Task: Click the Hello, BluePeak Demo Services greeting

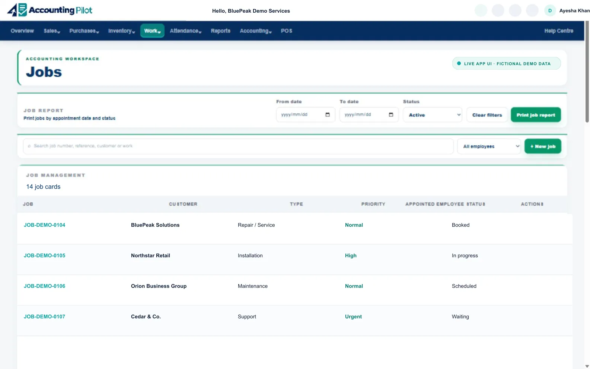Action: click(251, 11)
